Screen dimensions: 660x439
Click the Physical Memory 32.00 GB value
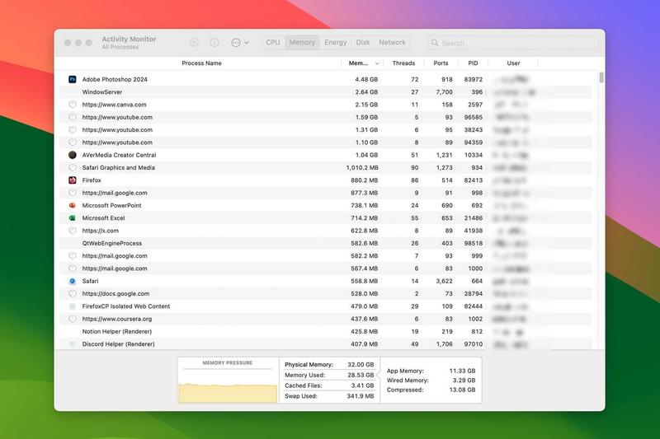point(361,365)
